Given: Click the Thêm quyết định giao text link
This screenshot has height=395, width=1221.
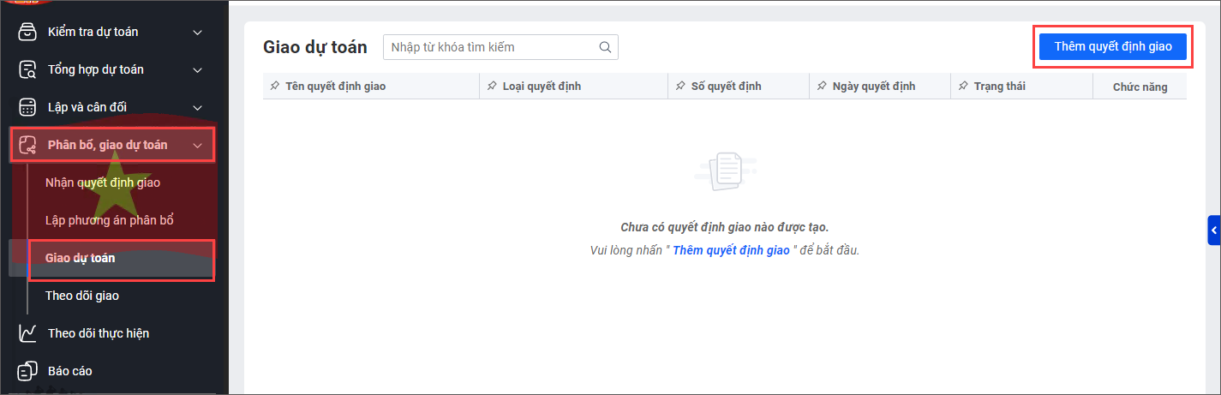Looking at the screenshot, I should (x=731, y=250).
